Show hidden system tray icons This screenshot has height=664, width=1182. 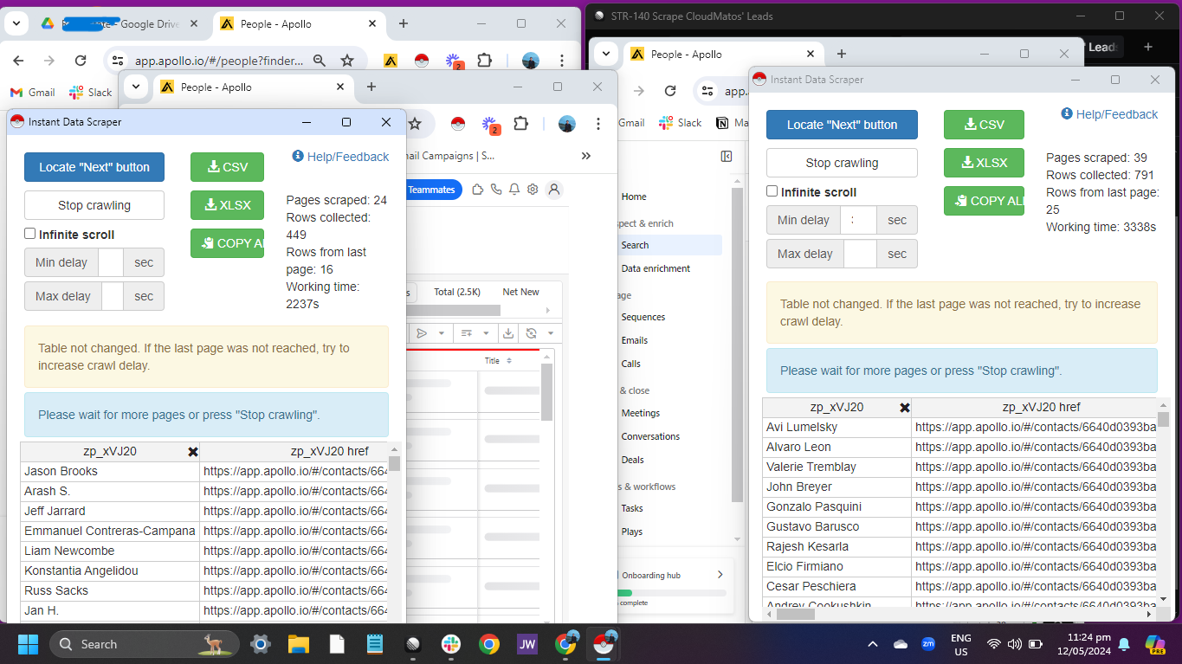click(873, 644)
